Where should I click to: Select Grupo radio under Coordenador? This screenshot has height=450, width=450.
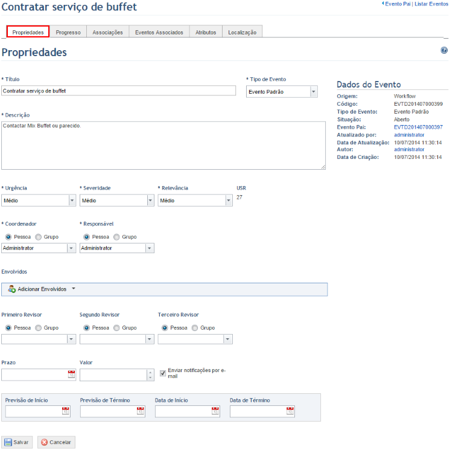coord(38,237)
